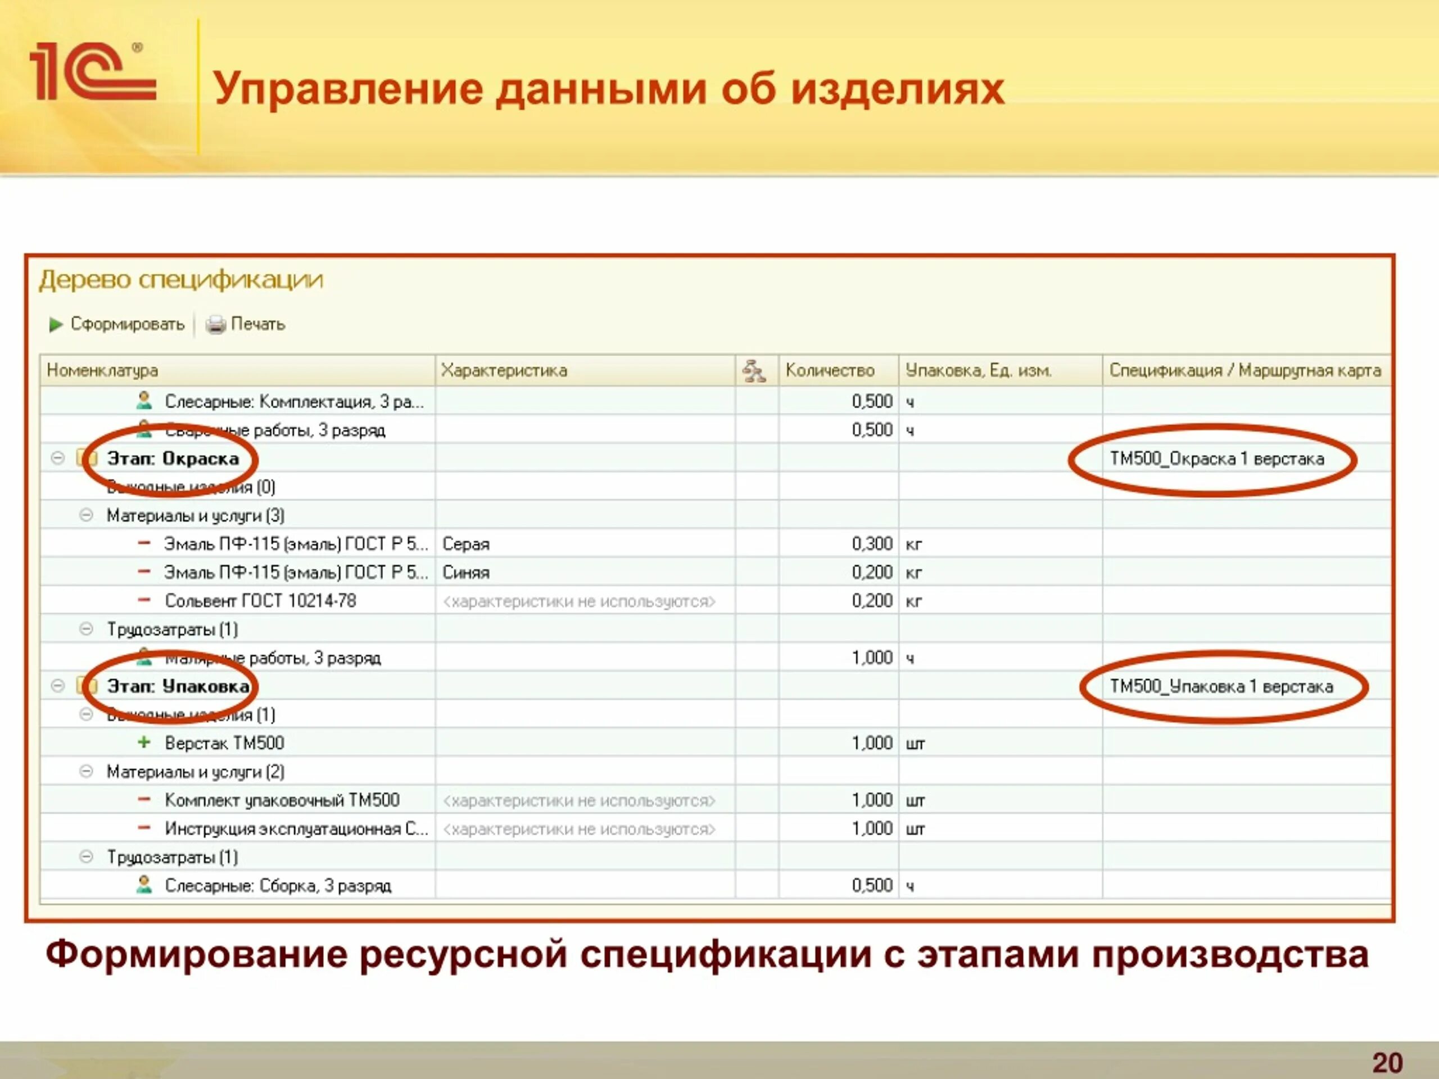Select the Выходные изделия (0) row
The image size is (1439, 1079).
pos(716,487)
